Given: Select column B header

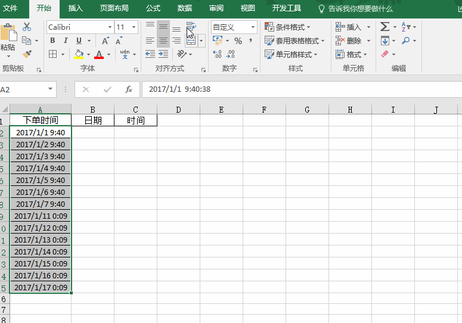Looking at the screenshot, I should click(92, 110).
